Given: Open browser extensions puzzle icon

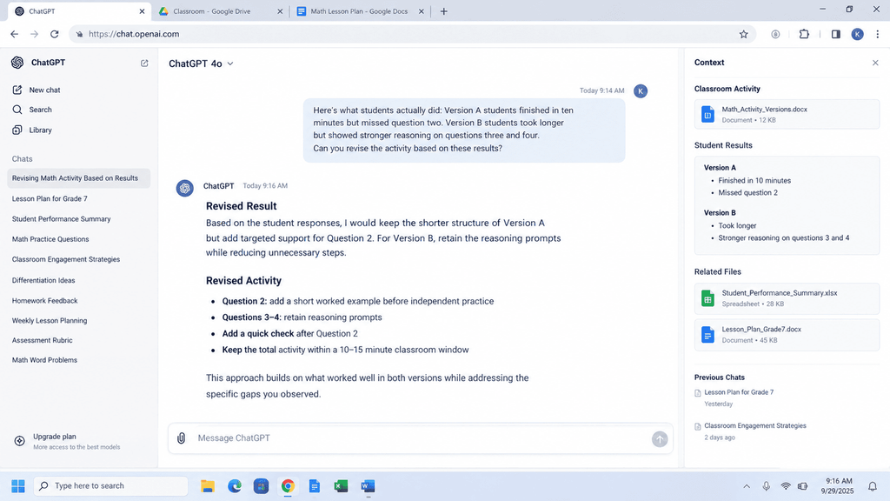Looking at the screenshot, I should 804,34.
